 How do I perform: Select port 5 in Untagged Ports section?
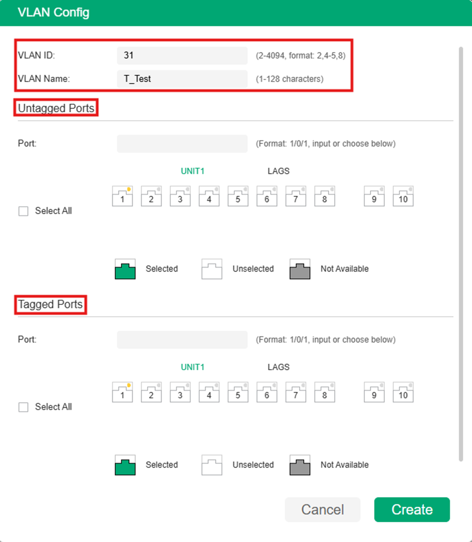click(x=238, y=197)
